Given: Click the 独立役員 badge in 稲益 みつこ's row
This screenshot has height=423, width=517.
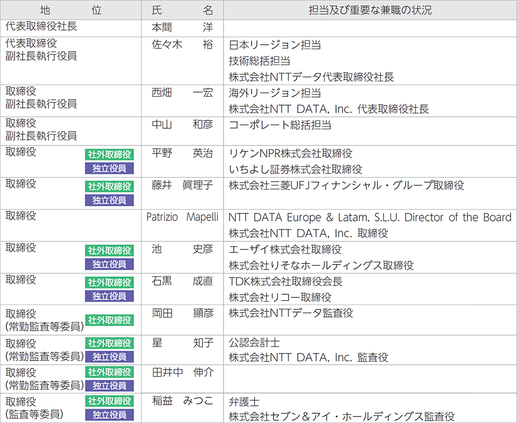Looking at the screenshot, I should 109,415.
